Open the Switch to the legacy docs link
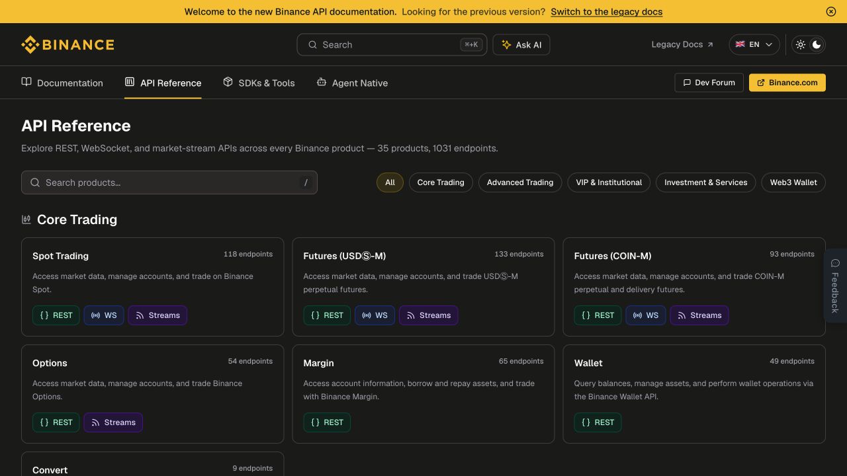Viewport: 847px width, 476px height. click(x=606, y=11)
